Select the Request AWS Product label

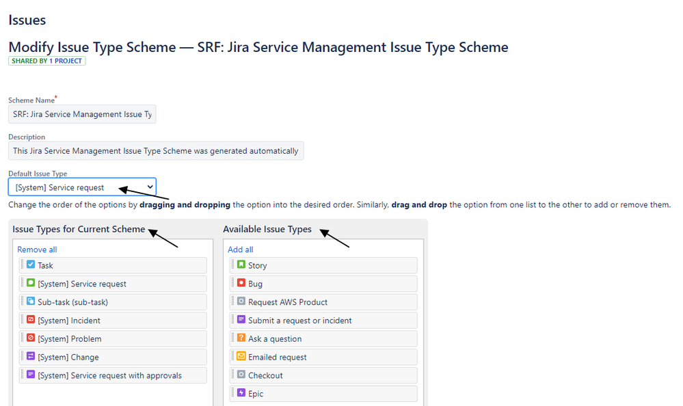tap(288, 302)
